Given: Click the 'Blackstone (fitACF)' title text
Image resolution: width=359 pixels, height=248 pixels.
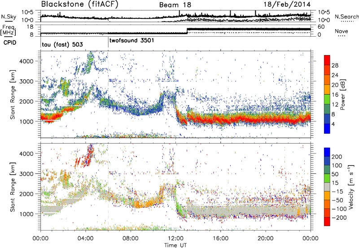Looking at the screenshot, I should tap(80, 4).
